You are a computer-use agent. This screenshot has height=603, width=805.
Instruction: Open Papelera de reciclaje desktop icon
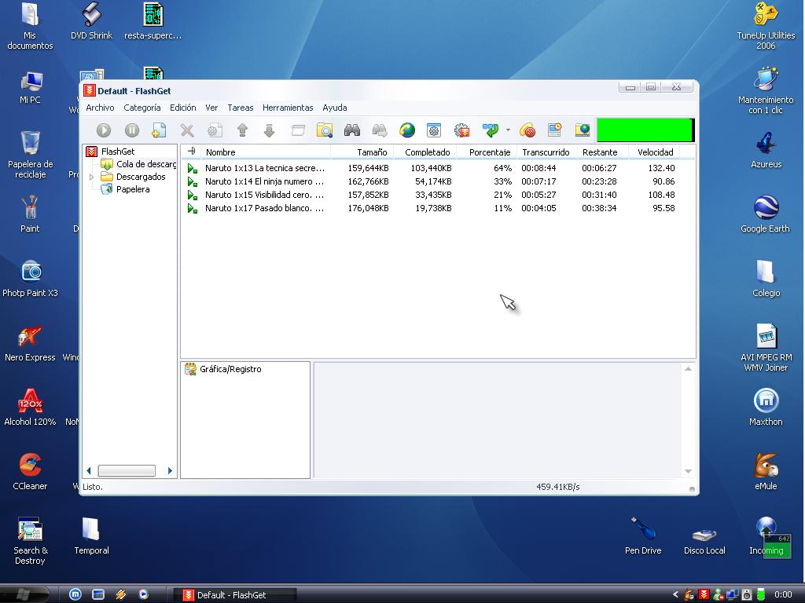click(x=30, y=155)
